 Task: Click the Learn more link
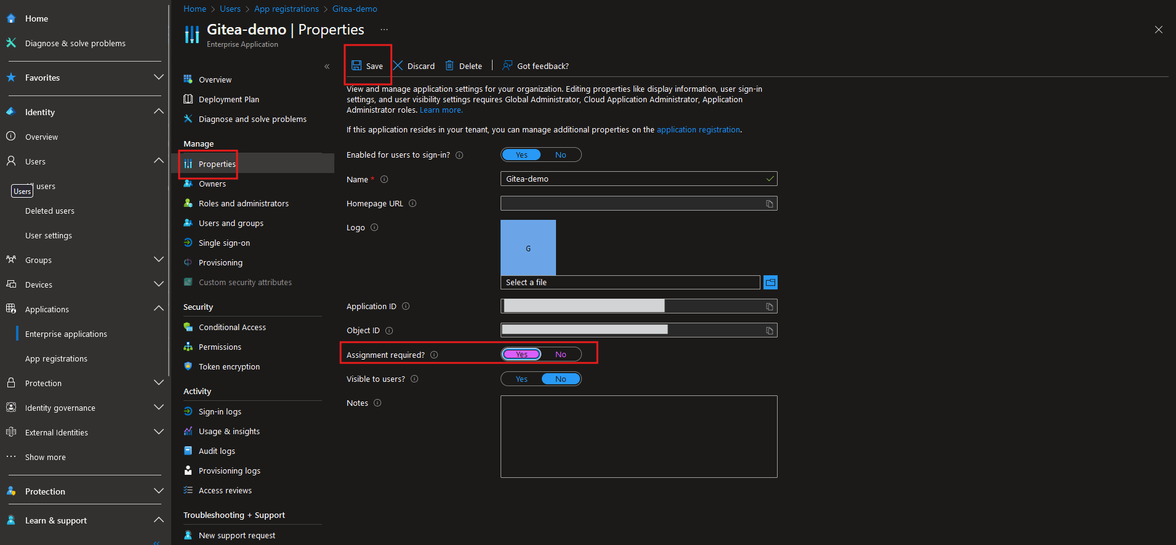tap(441, 110)
